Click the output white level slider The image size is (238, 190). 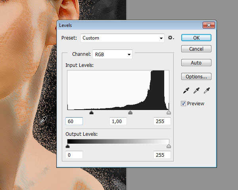pyautogui.click(x=169, y=146)
